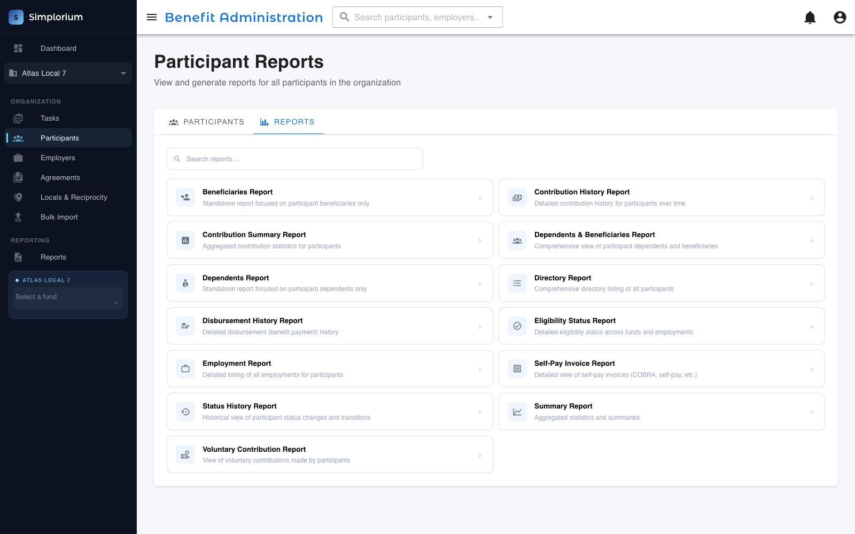This screenshot has height=534, width=855.
Task: Click the Eligibility Status Report checkmark icon
Action: [x=517, y=326]
